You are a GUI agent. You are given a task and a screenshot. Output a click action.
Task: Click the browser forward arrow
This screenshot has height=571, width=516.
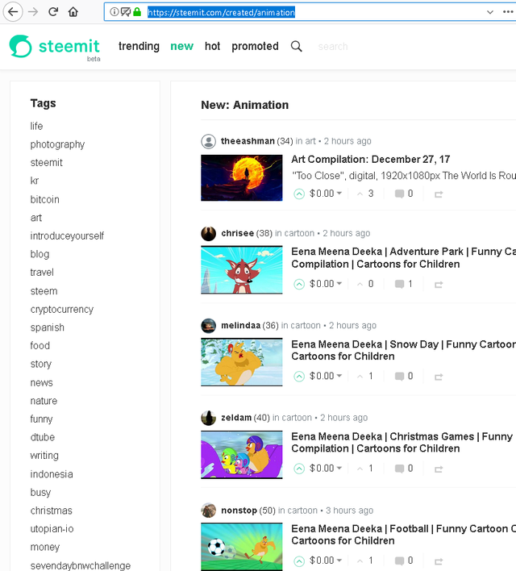[x=33, y=12]
